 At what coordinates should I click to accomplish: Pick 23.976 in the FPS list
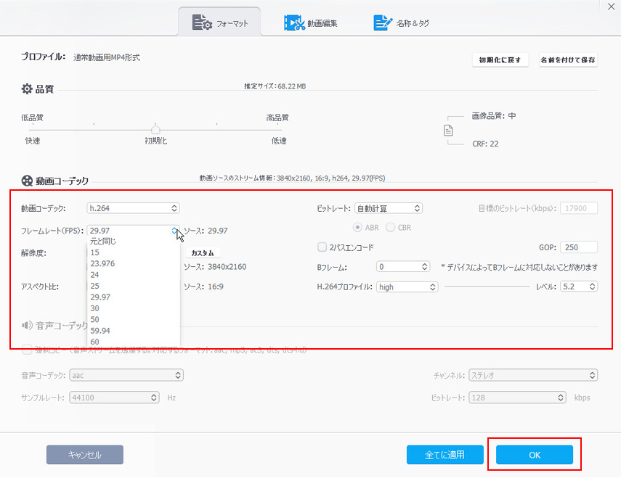pos(102,263)
